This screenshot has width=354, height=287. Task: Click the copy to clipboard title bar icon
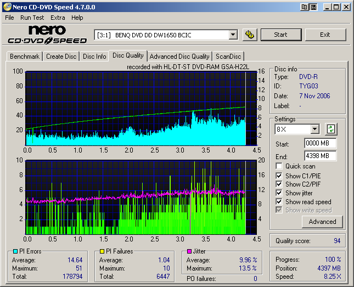tap(305, 7)
